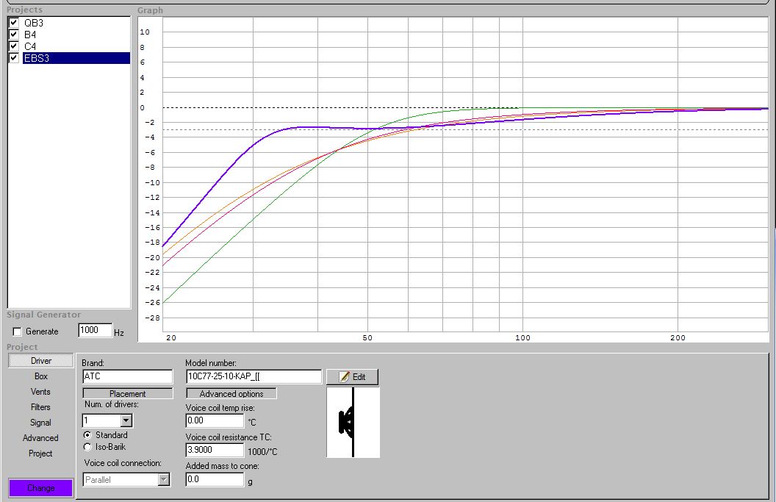
Task: Click the Added mass to cone field
Action: click(215, 479)
